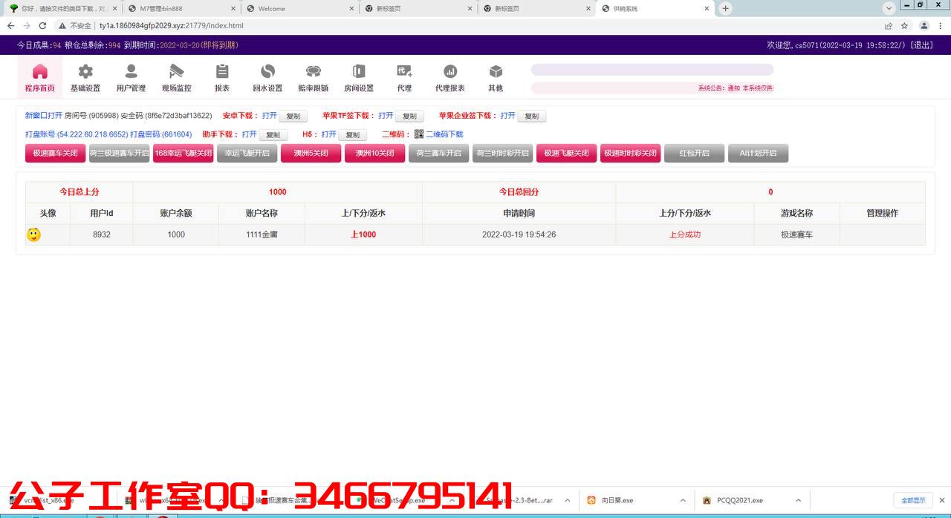
Task: Click the [退出] logout link
Action: click(921, 45)
